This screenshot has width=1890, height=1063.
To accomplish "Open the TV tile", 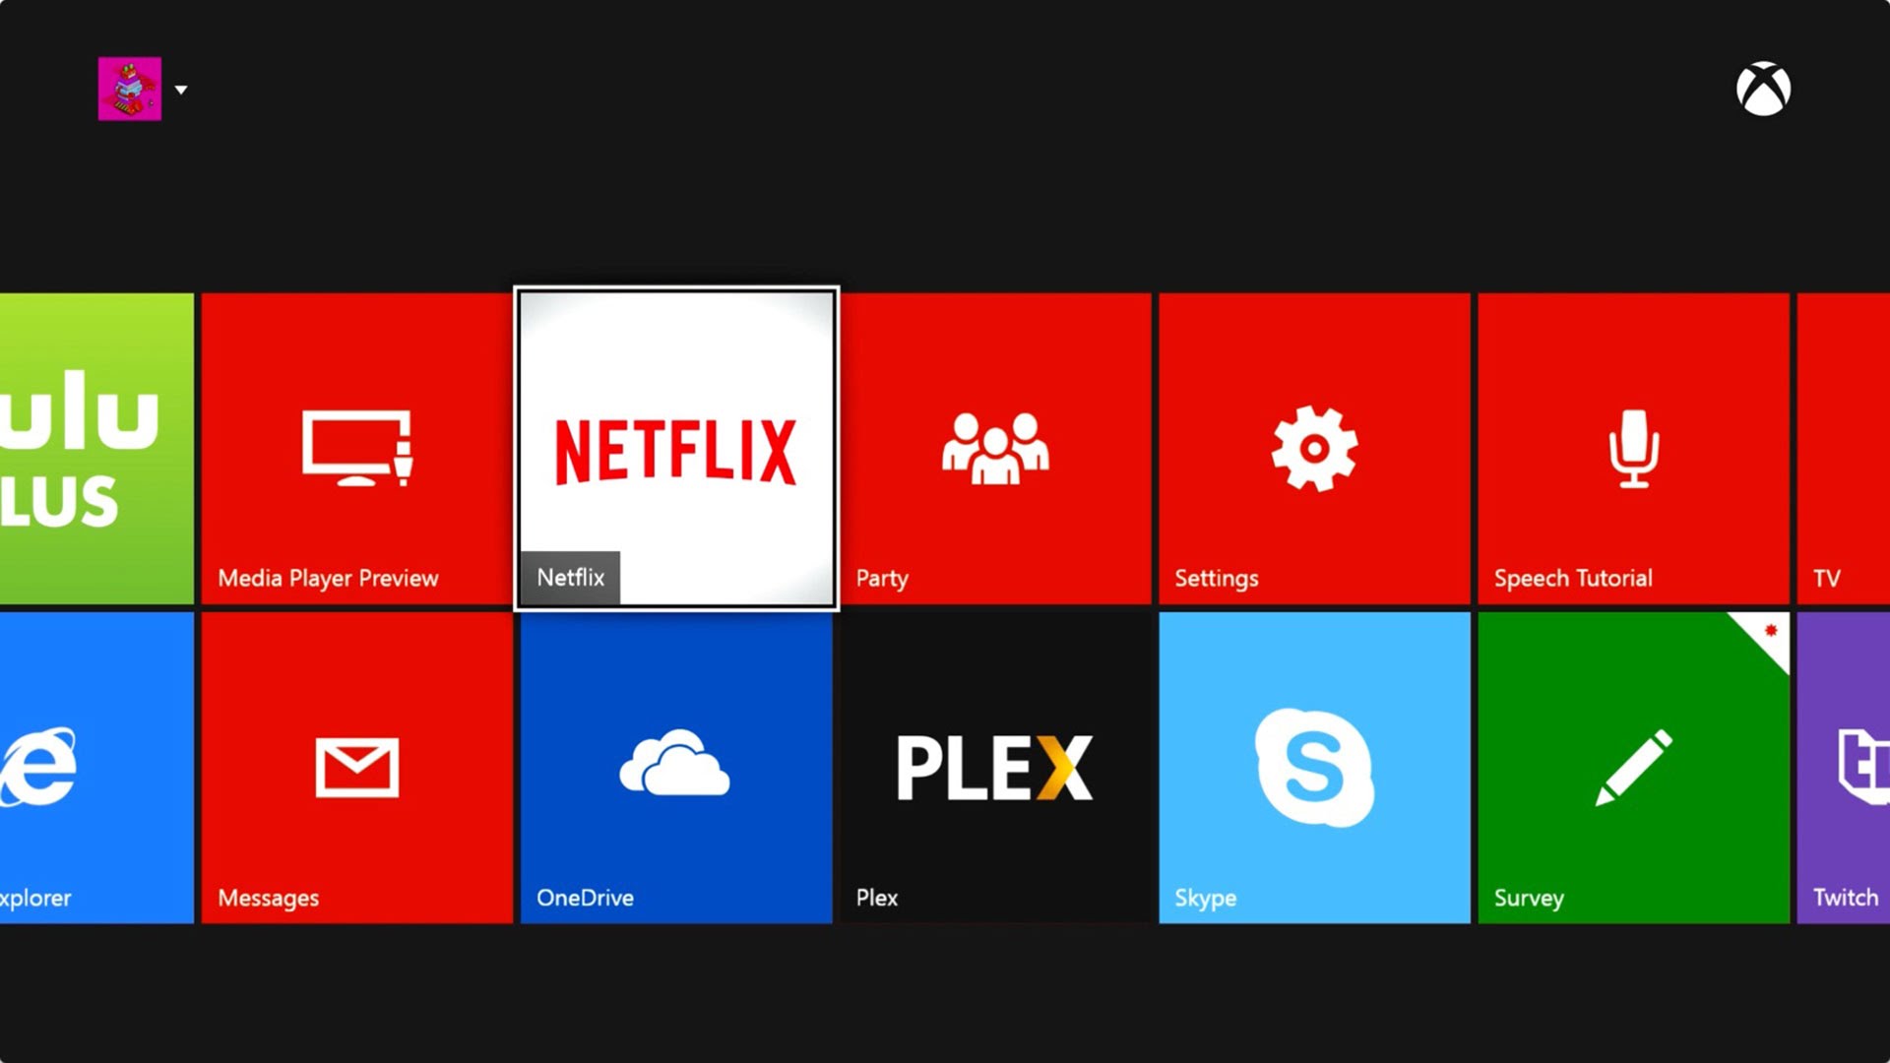I will (1844, 449).
